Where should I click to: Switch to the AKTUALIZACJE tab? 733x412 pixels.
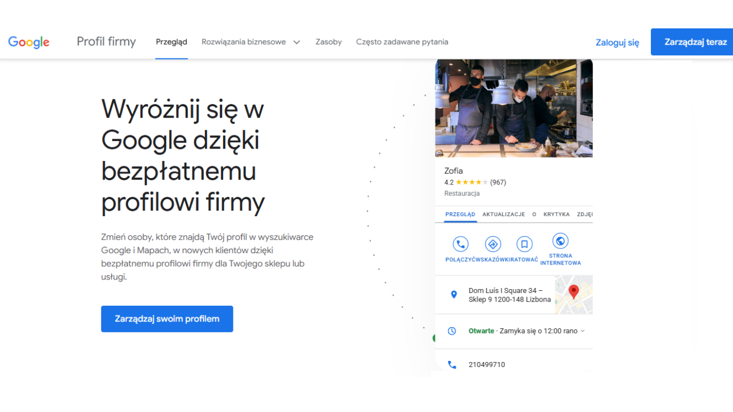click(x=503, y=214)
